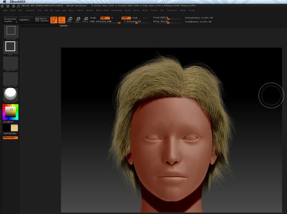Viewport: 287px width, 214px height.
Task: Activate the Move tool icon
Action: 70,20
